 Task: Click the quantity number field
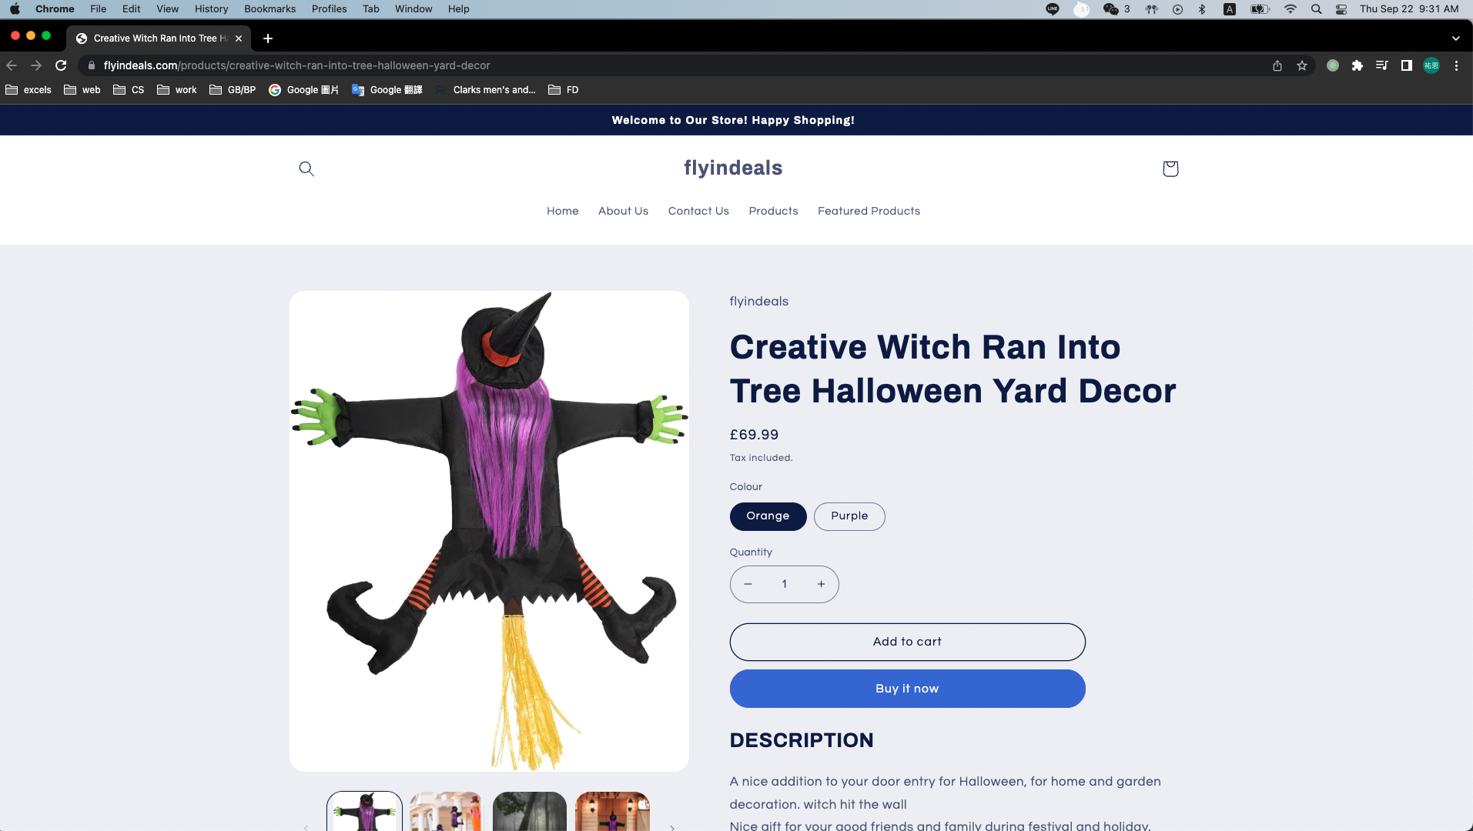[x=785, y=584]
